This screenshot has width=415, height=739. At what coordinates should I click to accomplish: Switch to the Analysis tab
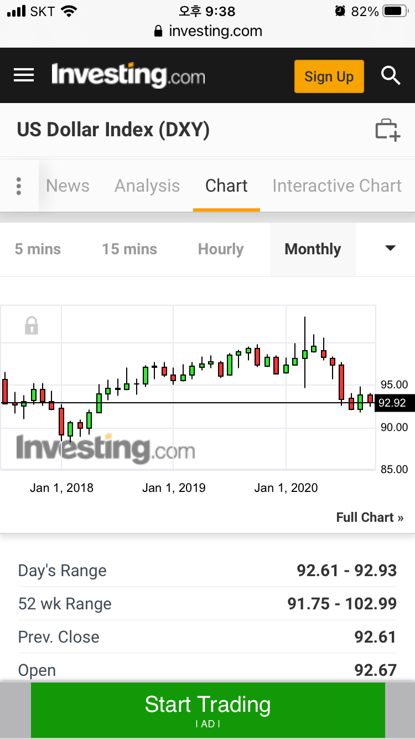click(147, 186)
